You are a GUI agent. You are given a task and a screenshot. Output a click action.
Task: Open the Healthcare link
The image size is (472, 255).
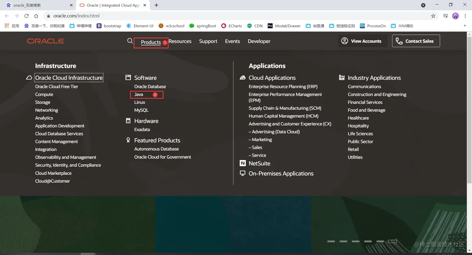[x=358, y=118]
